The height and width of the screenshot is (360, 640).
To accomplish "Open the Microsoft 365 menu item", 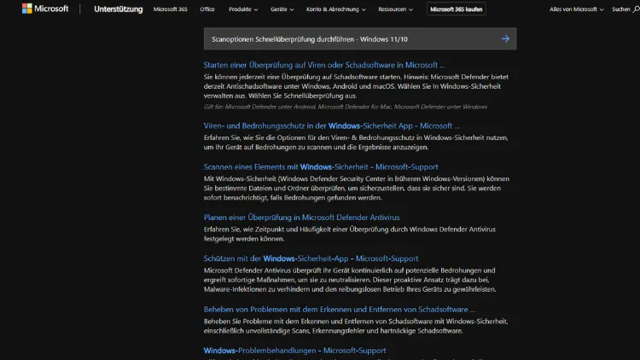I will (x=170, y=9).
